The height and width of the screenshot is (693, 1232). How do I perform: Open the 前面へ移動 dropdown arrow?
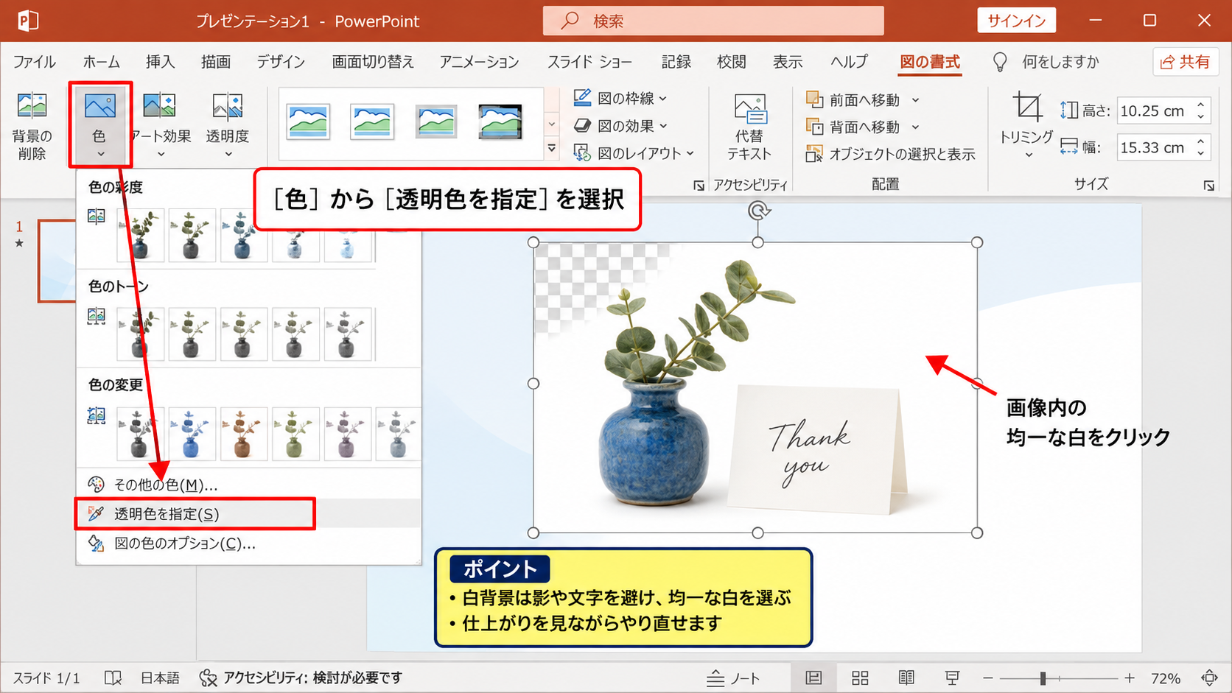tap(915, 100)
